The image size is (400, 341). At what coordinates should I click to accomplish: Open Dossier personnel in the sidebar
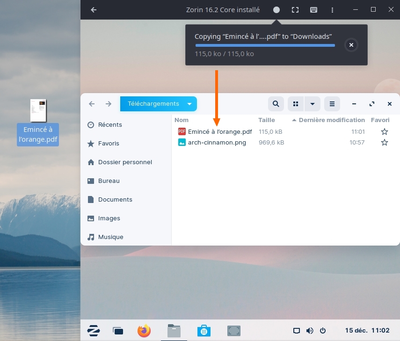tap(125, 162)
